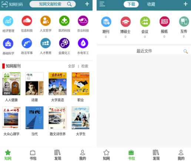Open the 报纸 newspaper icon

pos(164,21)
